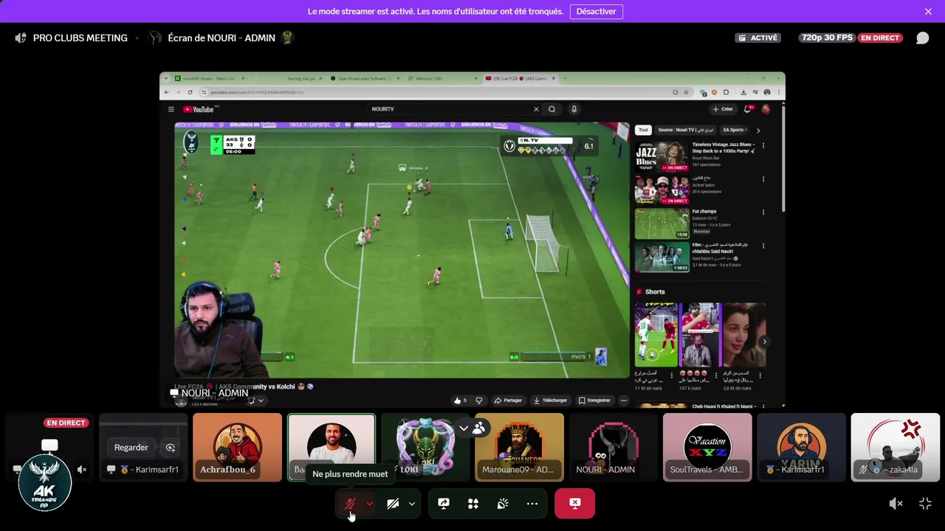This screenshot has width=945, height=531.
Task: Open the voice channel chat bubble icon
Action: [x=922, y=38]
